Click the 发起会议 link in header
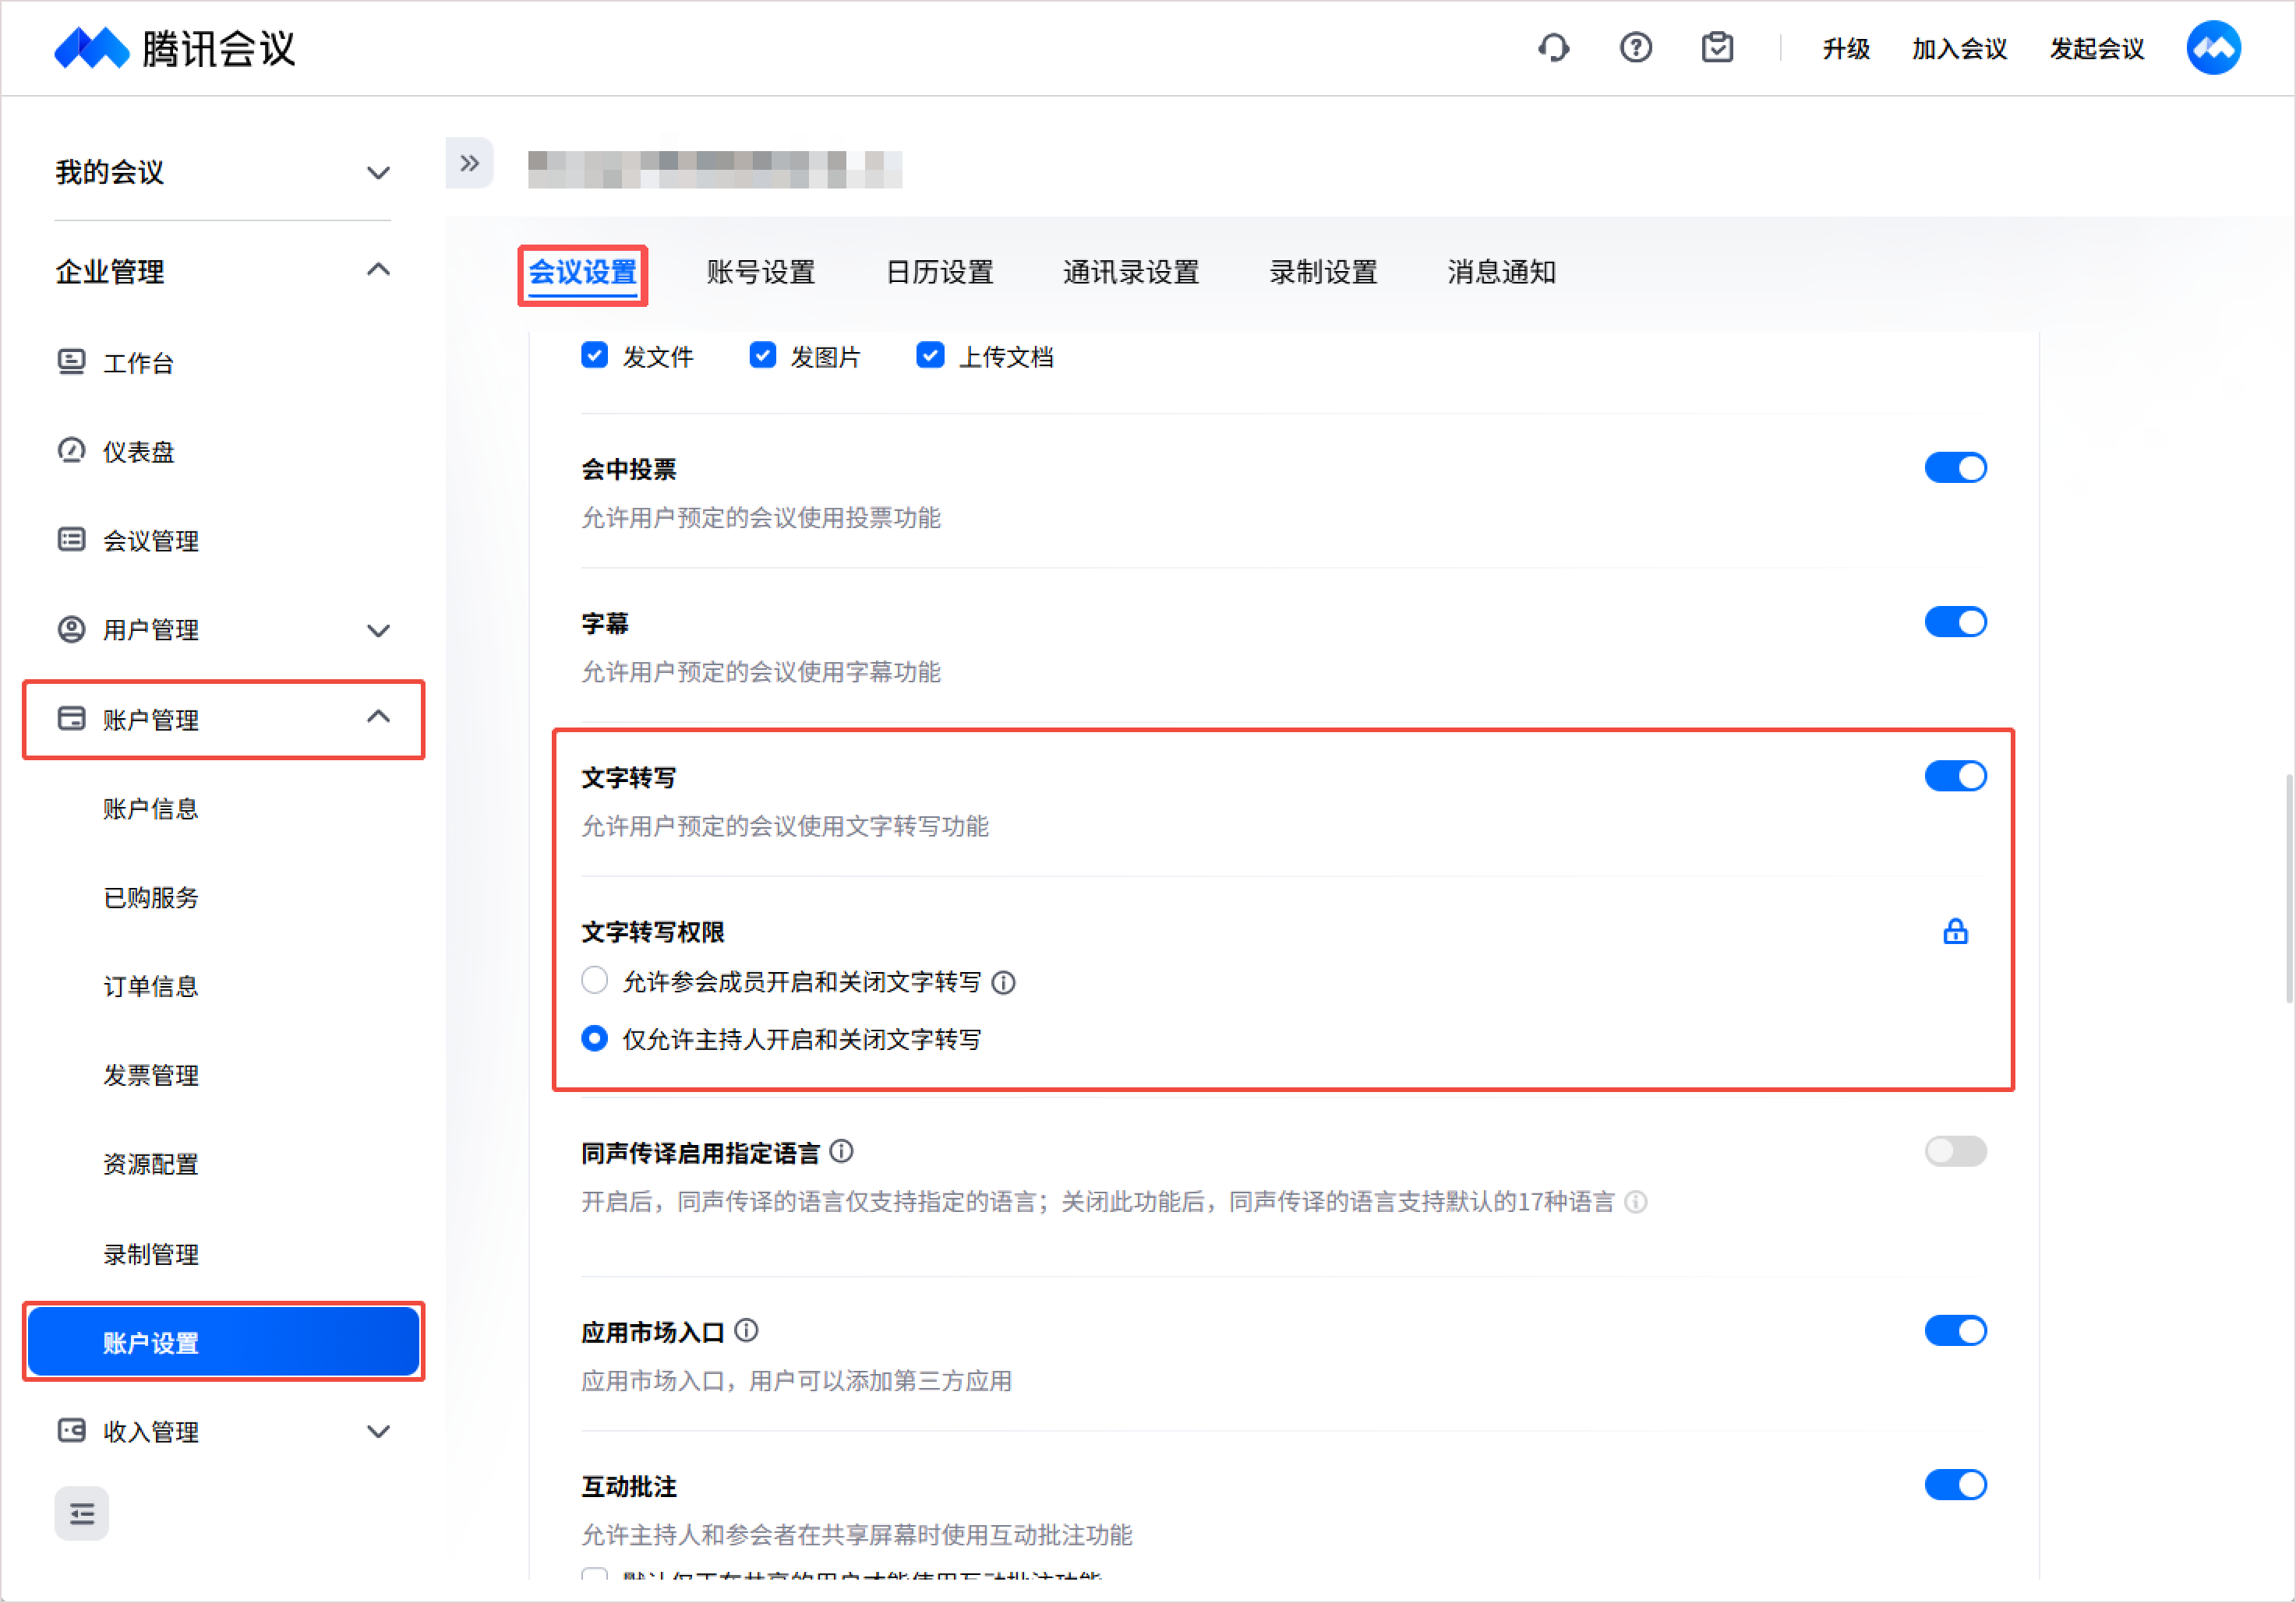 click(2096, 48)
